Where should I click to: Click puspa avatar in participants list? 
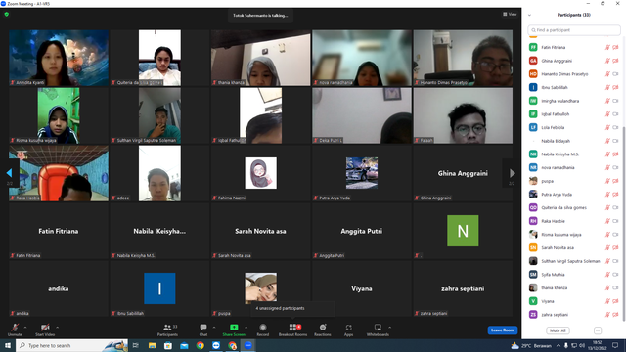[533, 181]
